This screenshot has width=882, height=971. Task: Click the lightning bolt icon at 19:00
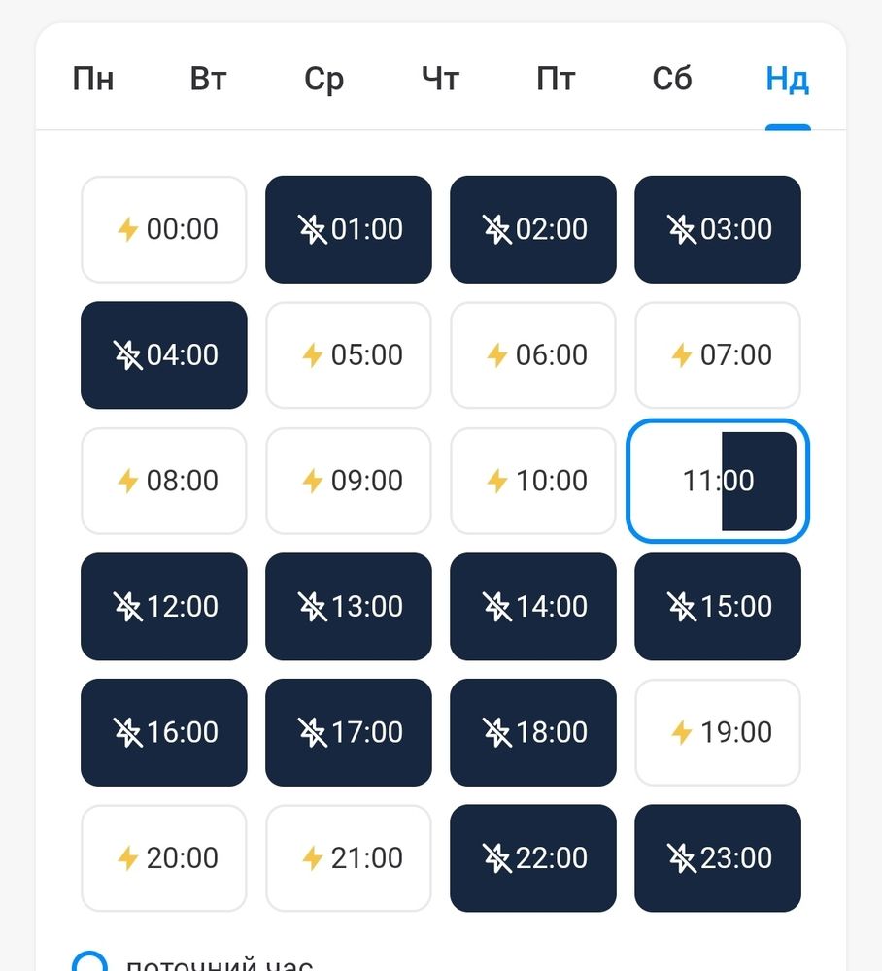tap(682, 732)
